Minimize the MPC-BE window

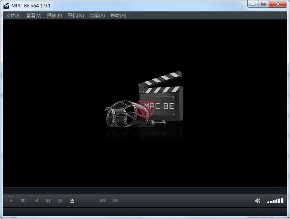(253, 4)
